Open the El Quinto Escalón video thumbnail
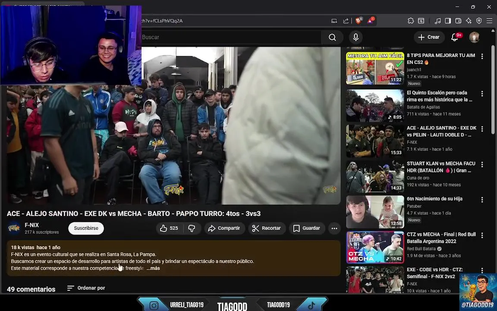This screenshot has width=497, height=311. point(375,106)
